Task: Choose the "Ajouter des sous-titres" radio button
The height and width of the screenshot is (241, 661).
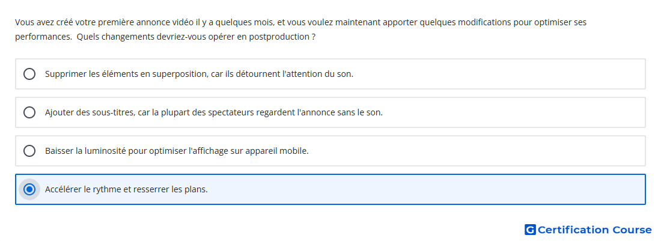Action: tap(29, 112)
